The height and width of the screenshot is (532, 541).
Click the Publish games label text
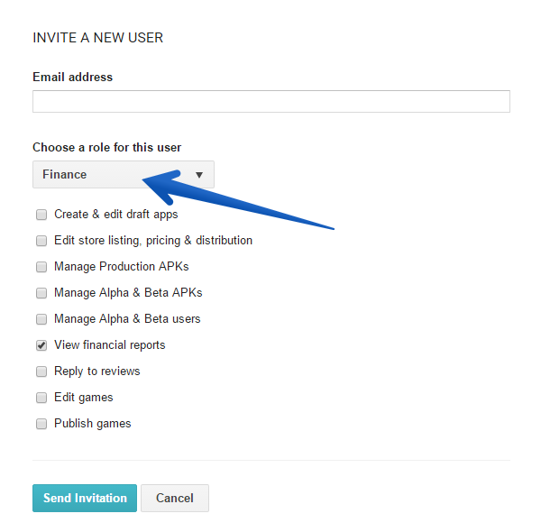pyautogui.click(x=93, y=424)
